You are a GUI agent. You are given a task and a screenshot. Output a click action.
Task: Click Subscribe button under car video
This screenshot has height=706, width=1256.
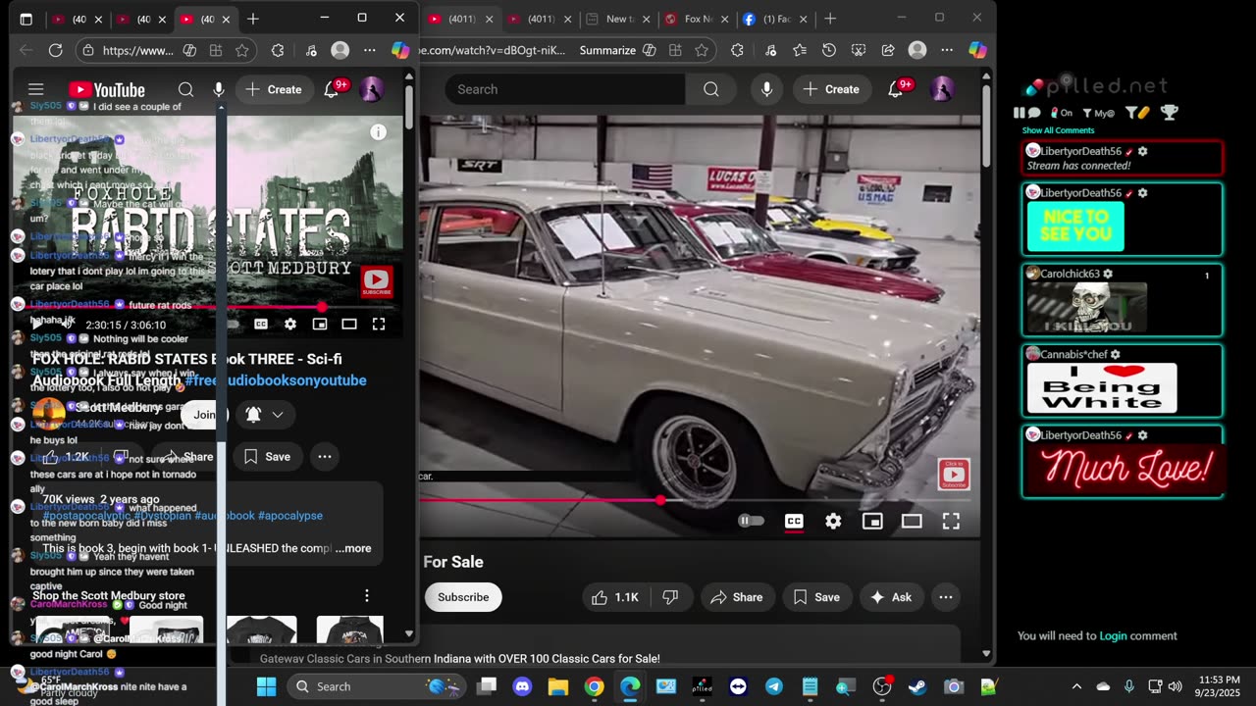click(463, 597)
